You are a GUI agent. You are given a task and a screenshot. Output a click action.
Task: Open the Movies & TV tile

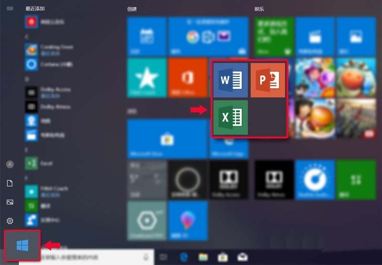click(315, 37)
